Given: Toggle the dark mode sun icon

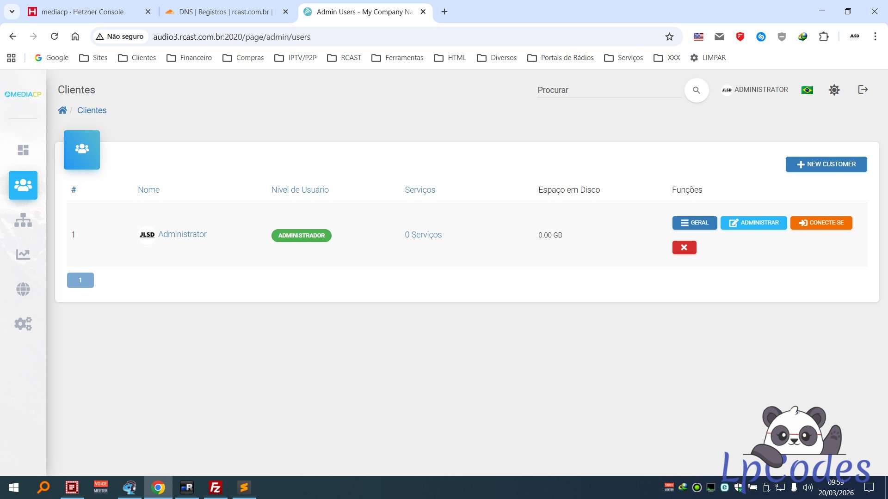Looking at the screenshot, I should click(834, 90).
